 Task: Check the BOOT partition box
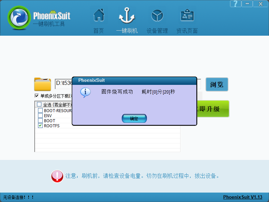[40, 121]
